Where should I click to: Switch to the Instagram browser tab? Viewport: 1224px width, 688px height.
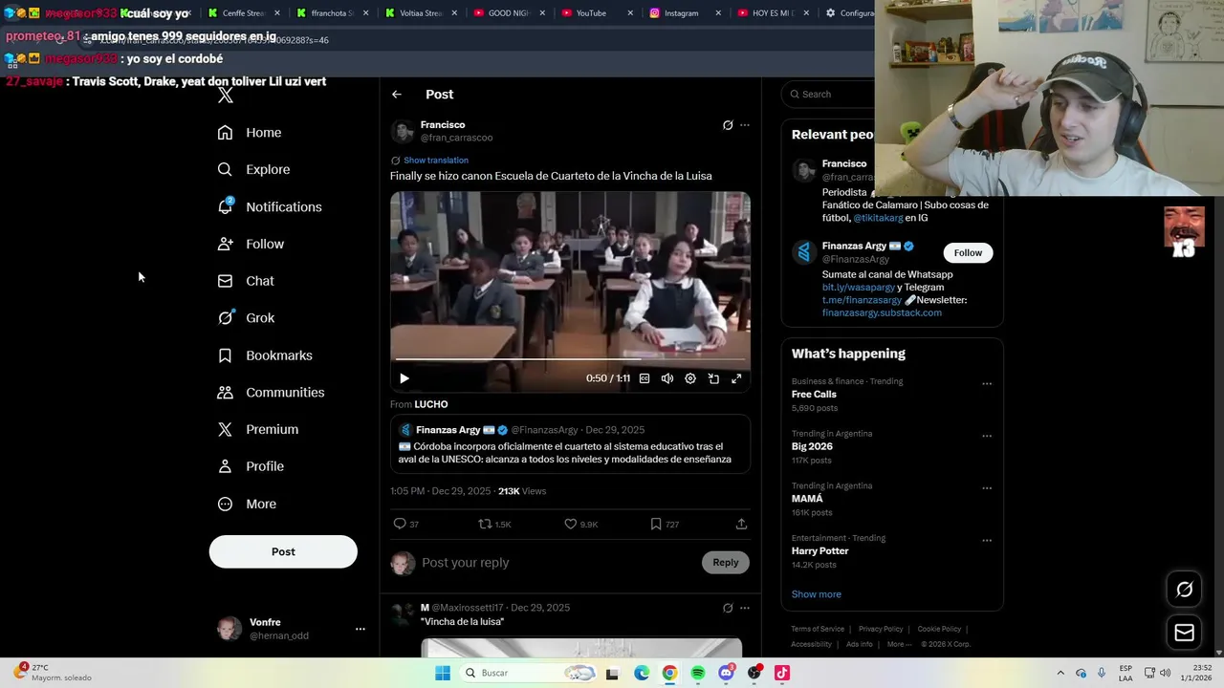tap(681, 13)
